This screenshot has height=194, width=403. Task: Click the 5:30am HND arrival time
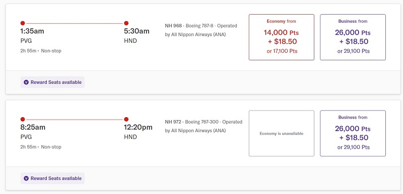(137, 31)
